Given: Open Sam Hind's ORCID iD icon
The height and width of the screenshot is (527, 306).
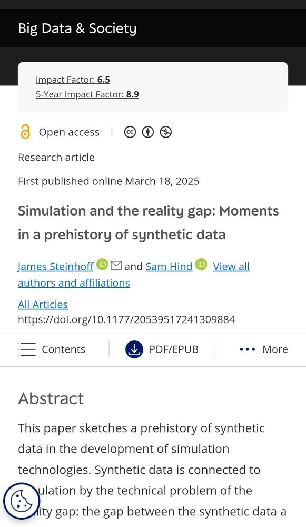Looking at the screenshot, I should tap(201, 265).
